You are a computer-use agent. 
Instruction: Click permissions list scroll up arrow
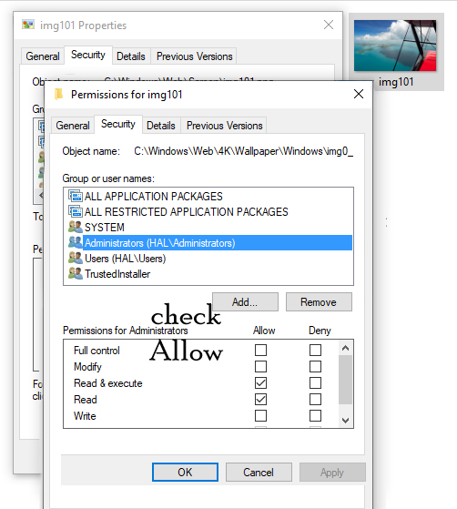tap(345, 348)
